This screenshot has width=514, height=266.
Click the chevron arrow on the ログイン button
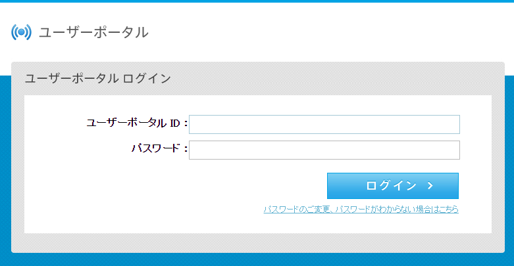point(430,186)
